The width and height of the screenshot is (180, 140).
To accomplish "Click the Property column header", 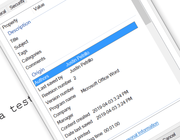I will coord(10,24).
